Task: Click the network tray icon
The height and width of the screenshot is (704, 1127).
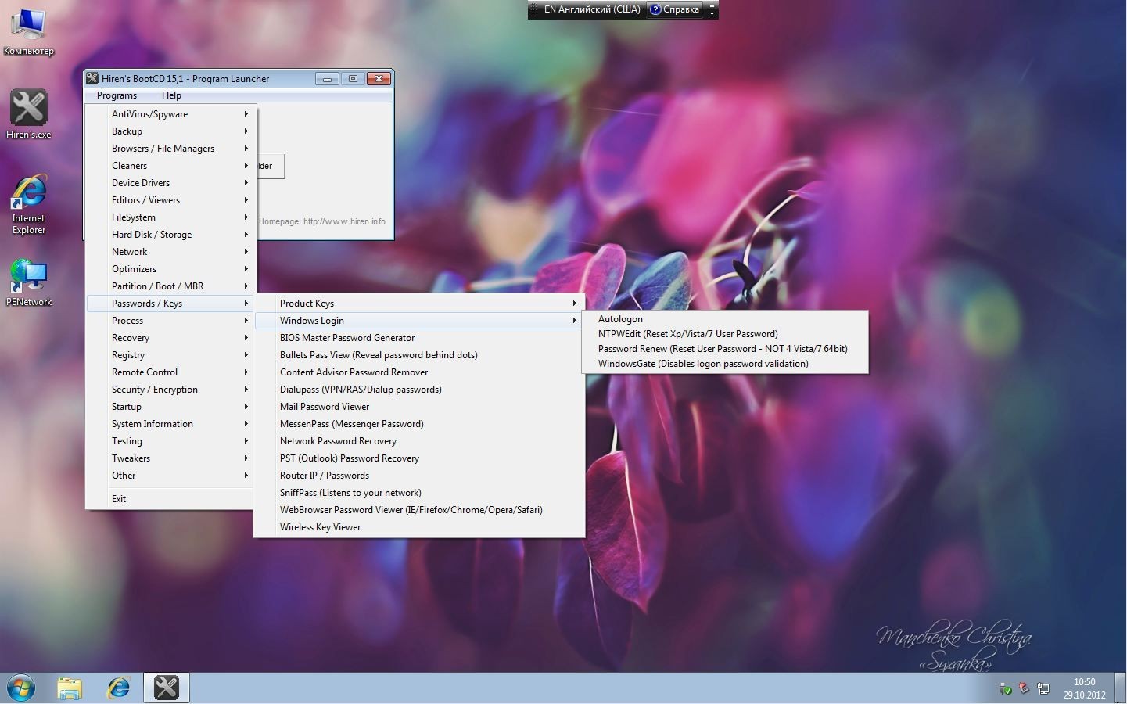Action: [1043, 688]
